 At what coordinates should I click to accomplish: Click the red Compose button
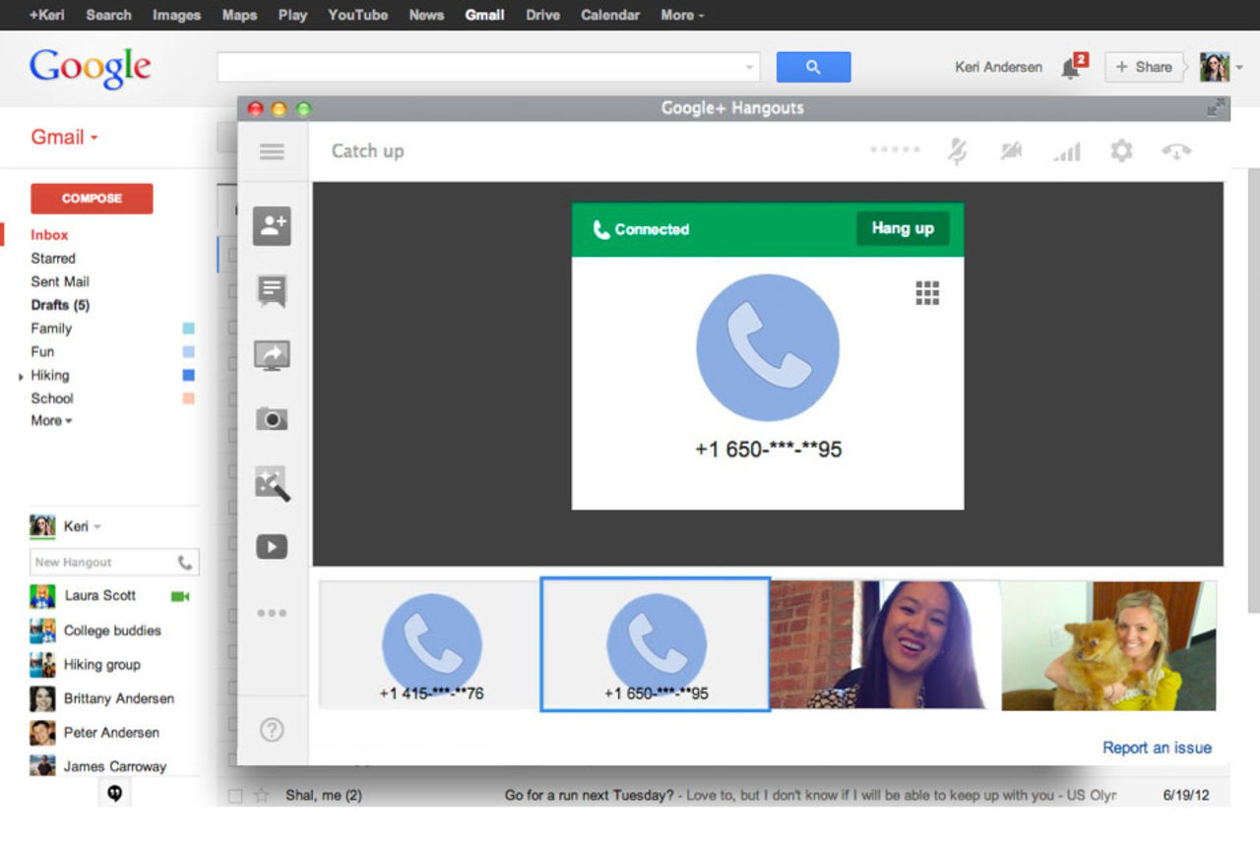click(x=91, y=198)
